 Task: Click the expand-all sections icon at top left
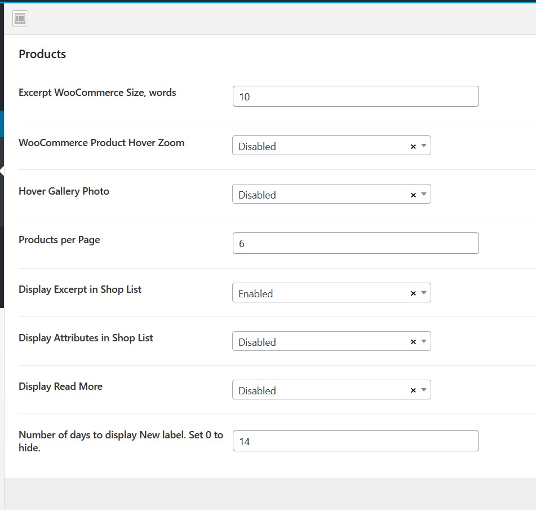coord(20,19)
